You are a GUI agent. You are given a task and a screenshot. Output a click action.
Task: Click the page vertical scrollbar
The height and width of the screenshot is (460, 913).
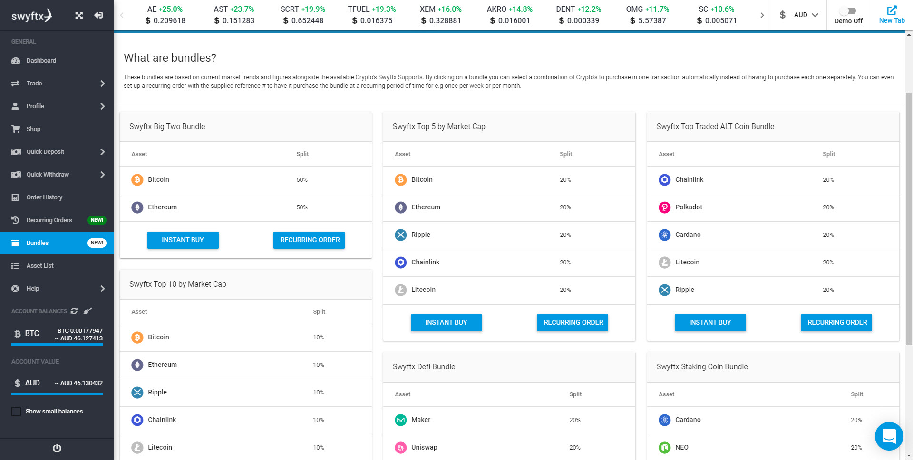[x=909, y=218]
